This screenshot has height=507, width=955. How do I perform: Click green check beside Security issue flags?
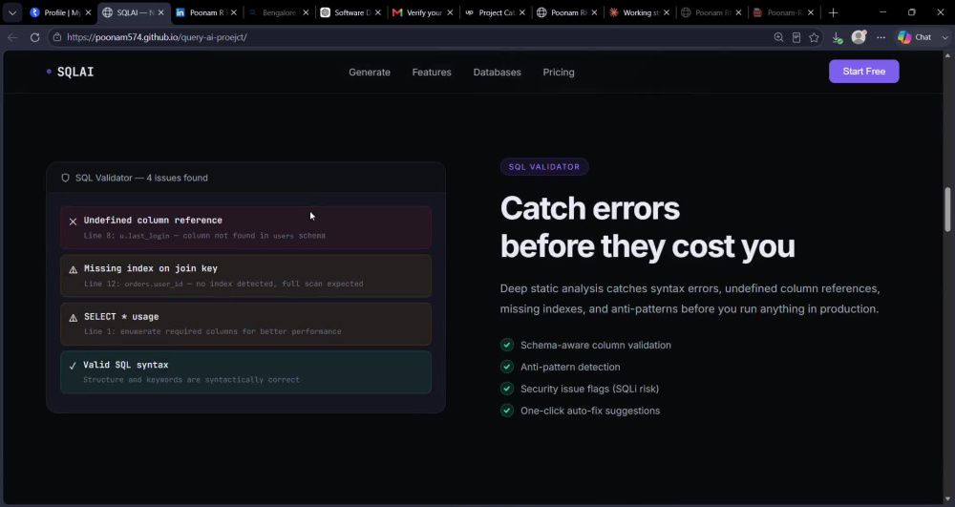(507, 389)
